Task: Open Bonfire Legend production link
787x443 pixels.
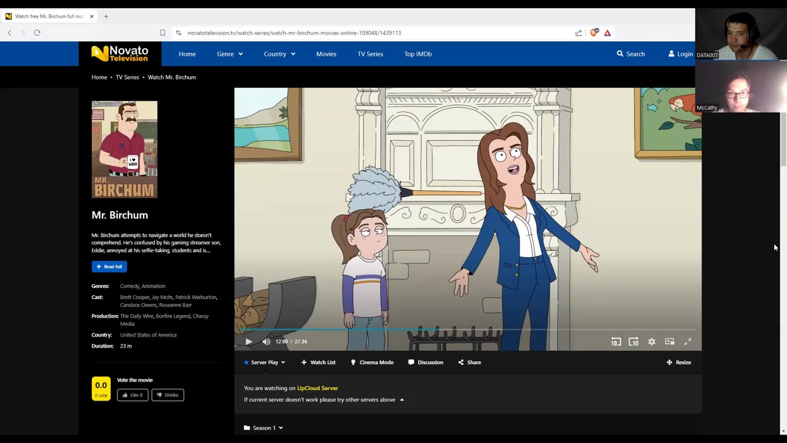Action: click(173, 316)
